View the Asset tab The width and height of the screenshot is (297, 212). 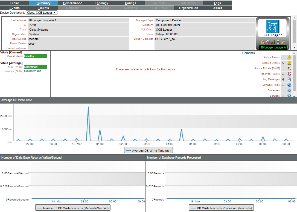click(217, 8)
